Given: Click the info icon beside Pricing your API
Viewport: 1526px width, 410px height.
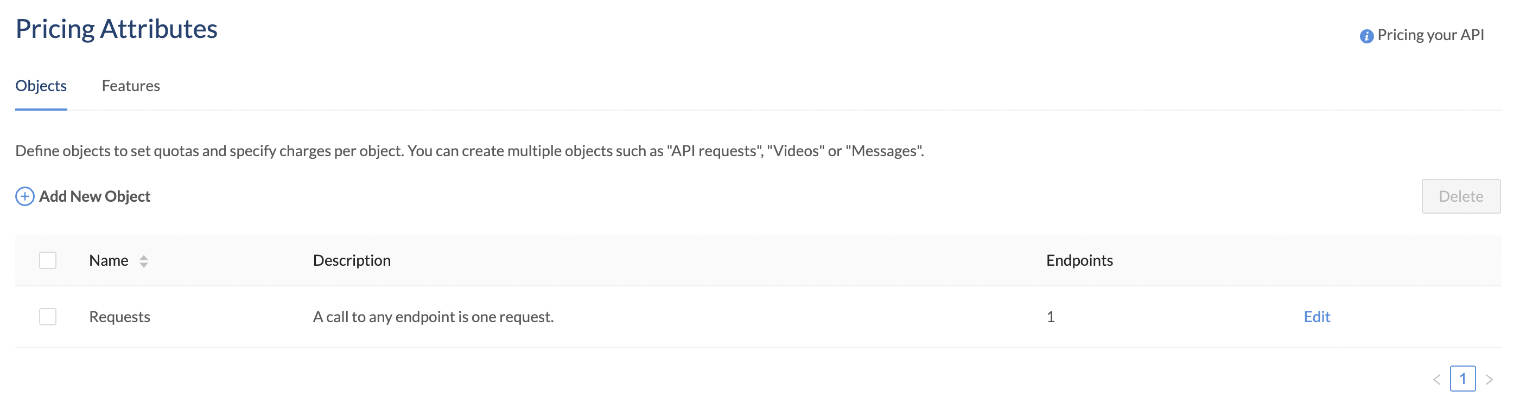Looking at the screenshot, I should point(1366,36).
